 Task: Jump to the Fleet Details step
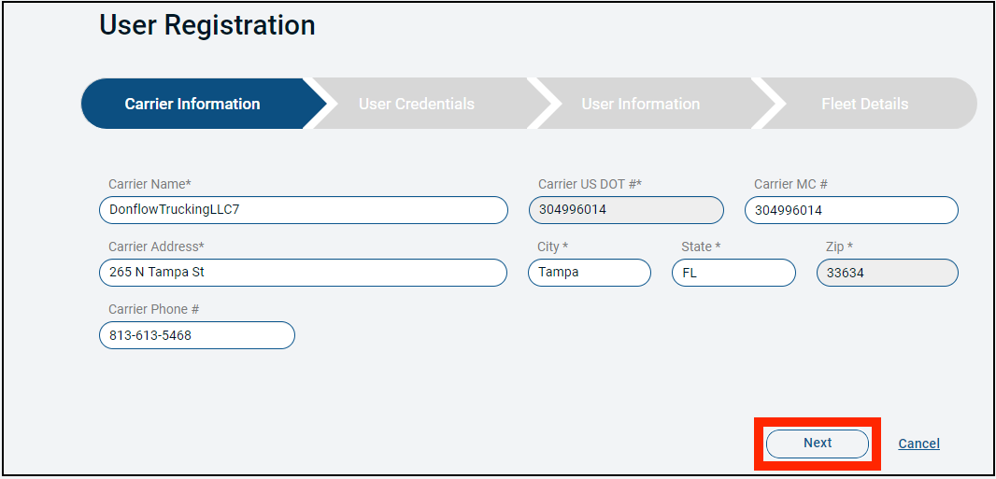864,104
